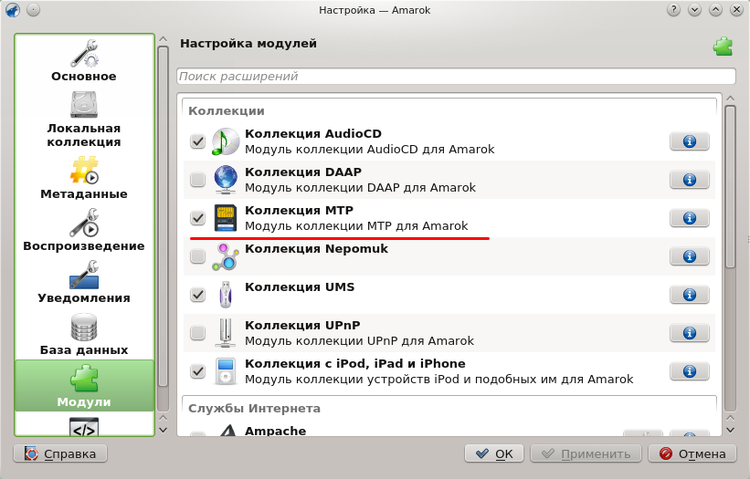Viewport: 750px width, 479px height.
Task: Click the Ampache service icon
Action: tap(228, 430)
